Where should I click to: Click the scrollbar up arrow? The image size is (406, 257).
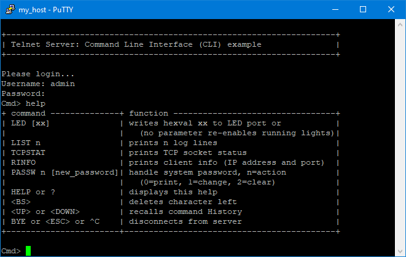400,25
